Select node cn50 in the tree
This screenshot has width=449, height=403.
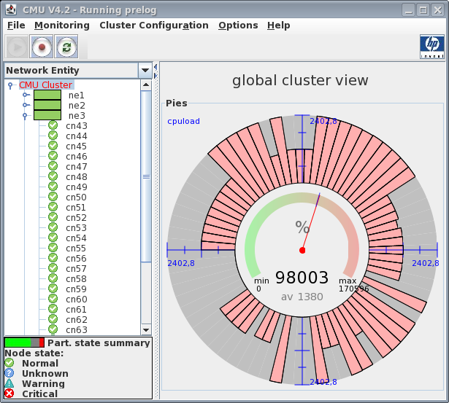pos(76,197)
